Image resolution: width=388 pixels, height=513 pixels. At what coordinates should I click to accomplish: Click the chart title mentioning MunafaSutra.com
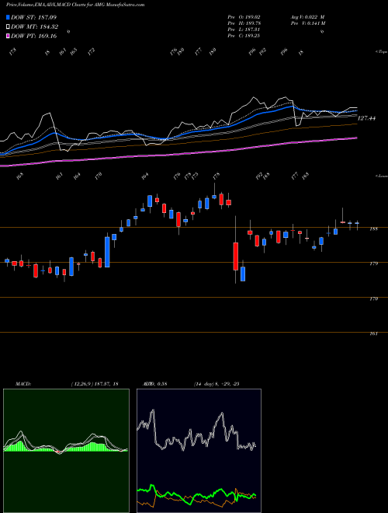[75, 5]
